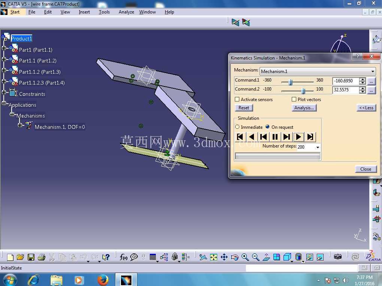382x286 pixels.
Task: Open the File menu
Action: coord(32,12)
